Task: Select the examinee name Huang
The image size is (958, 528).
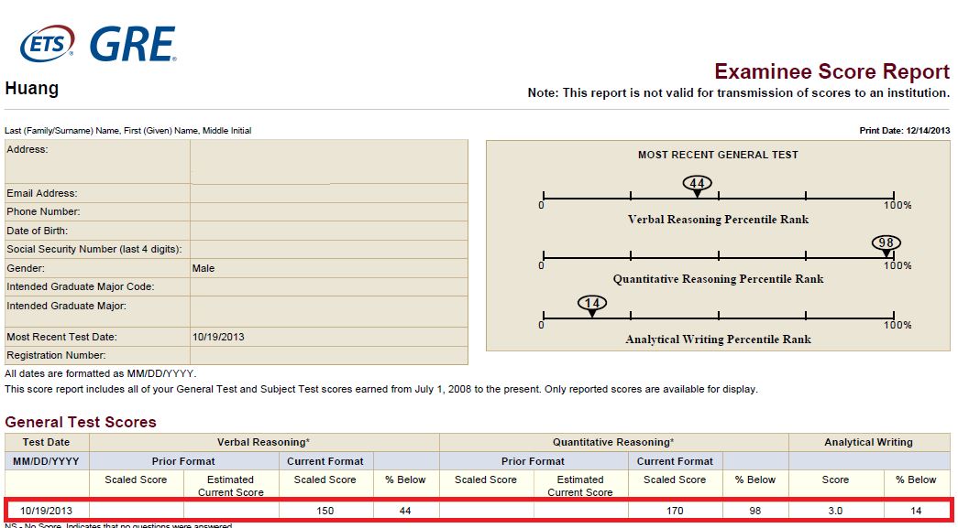Action: (x=32, y=89)
